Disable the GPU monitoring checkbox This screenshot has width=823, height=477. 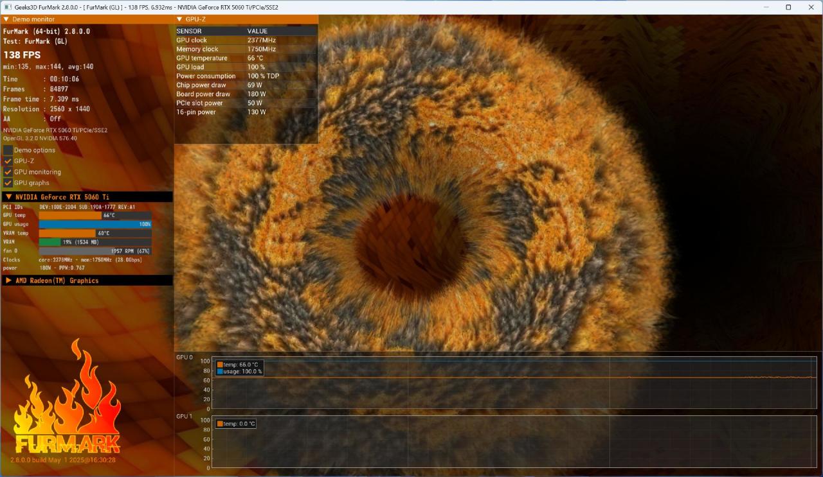(x=8, y=172)
